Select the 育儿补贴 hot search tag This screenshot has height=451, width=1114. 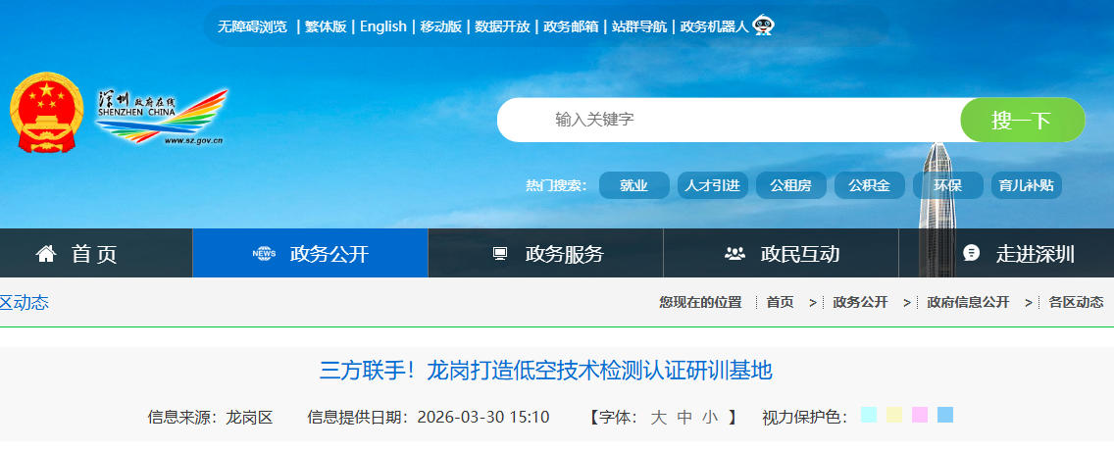[1026, 185]
